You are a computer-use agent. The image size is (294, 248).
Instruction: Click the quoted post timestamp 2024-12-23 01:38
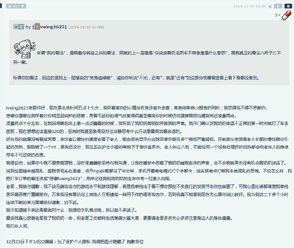(x=86, y=27)
